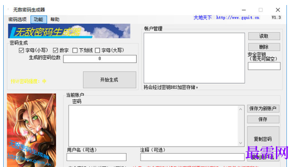Viewport: 297px width, 167px height.
Task: Click the password box scroll up arrow
Action: [x=241, y=109]
